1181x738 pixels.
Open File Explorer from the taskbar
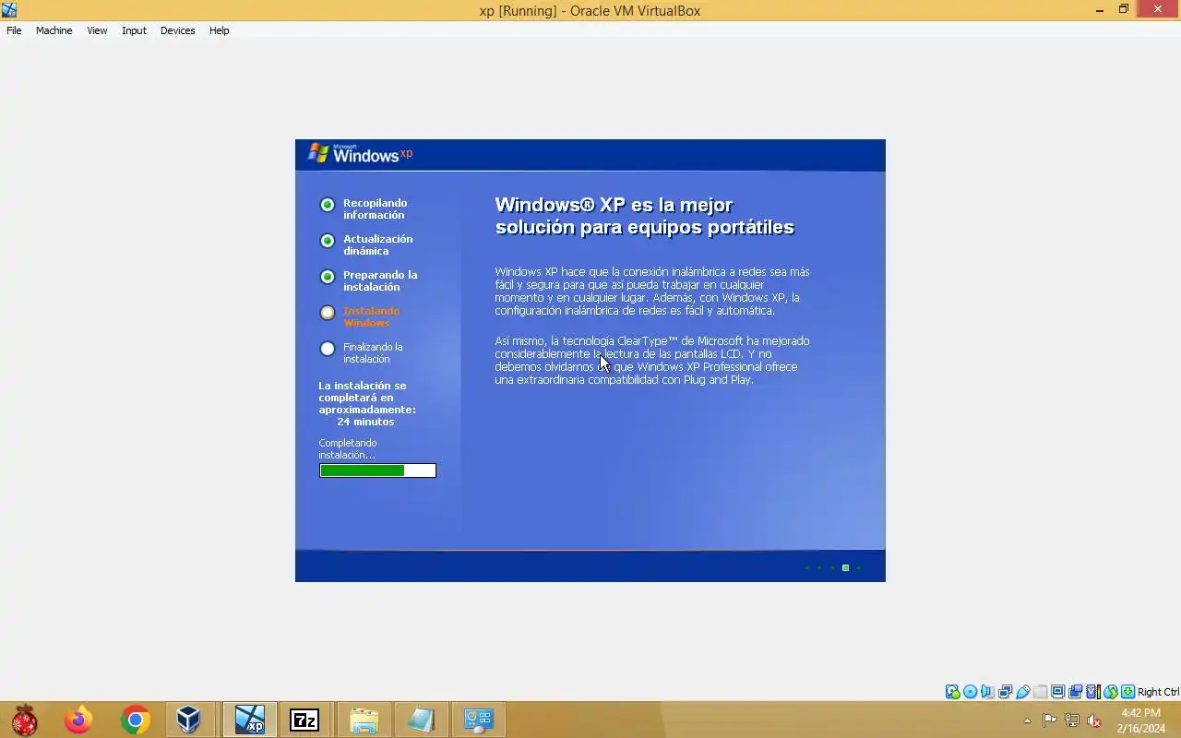(364, 720)
